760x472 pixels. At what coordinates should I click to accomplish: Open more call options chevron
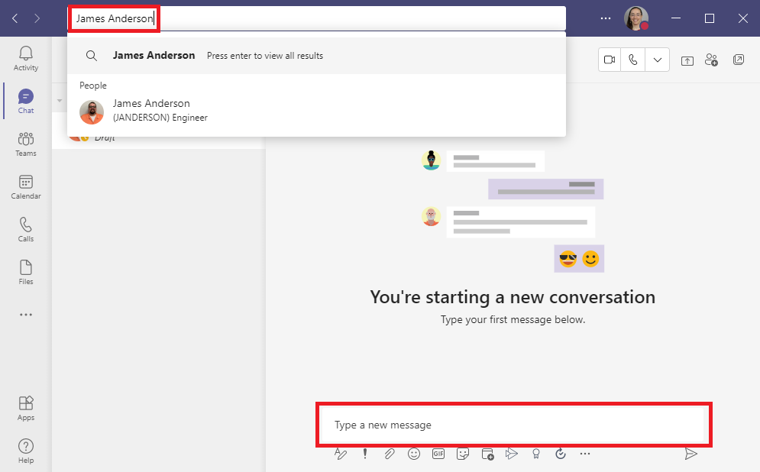coord(657,59)
